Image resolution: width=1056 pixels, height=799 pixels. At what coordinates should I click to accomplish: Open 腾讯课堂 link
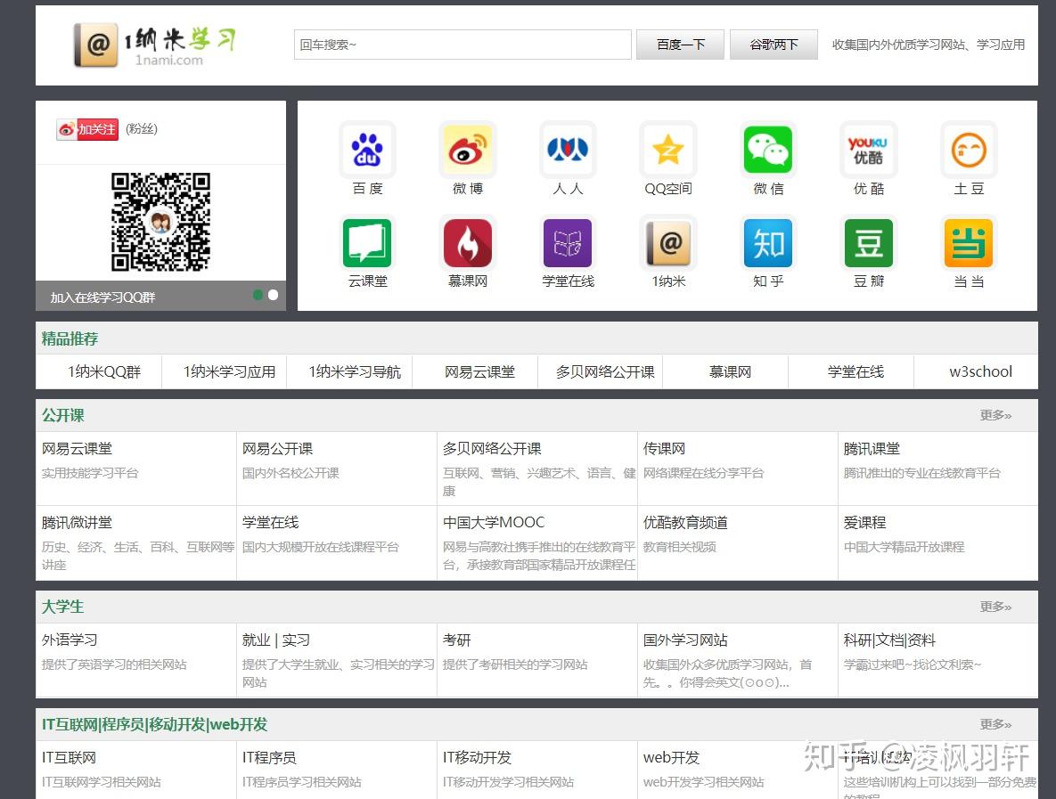pos(872,449)
